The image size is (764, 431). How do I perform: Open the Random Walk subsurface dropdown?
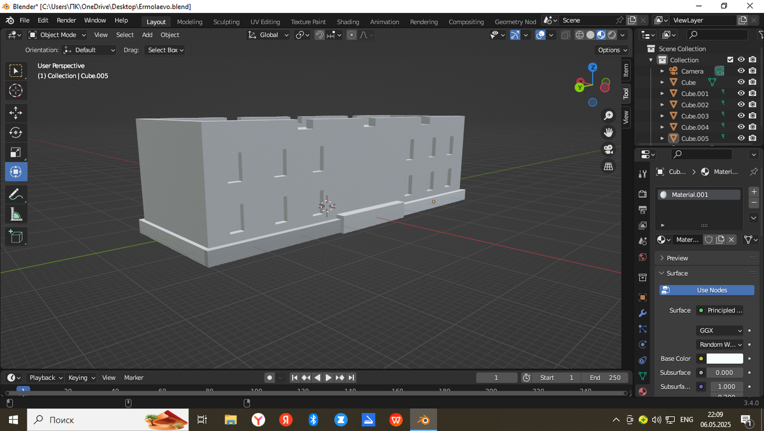[x=720, y=345]
